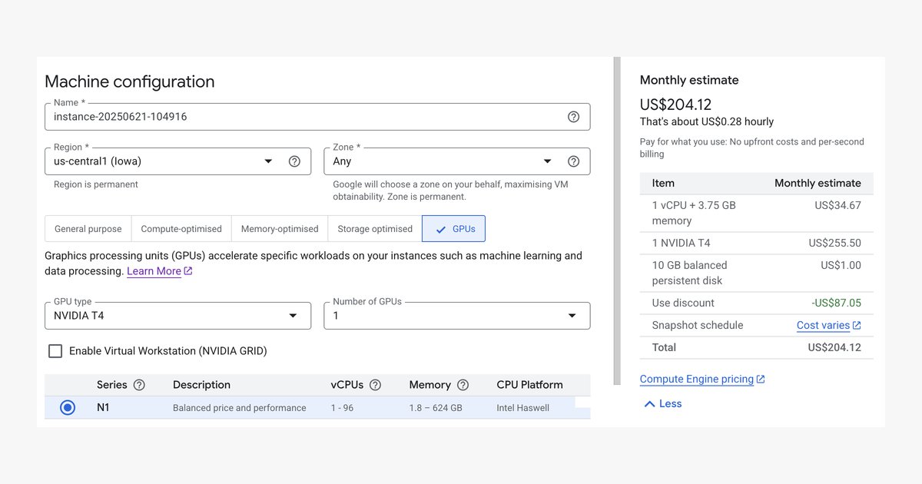
Task: Click the vertical scrollbar beside configuration
Action: tap(616, 220)
